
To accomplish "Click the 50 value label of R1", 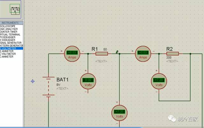I will pos(105,49).
